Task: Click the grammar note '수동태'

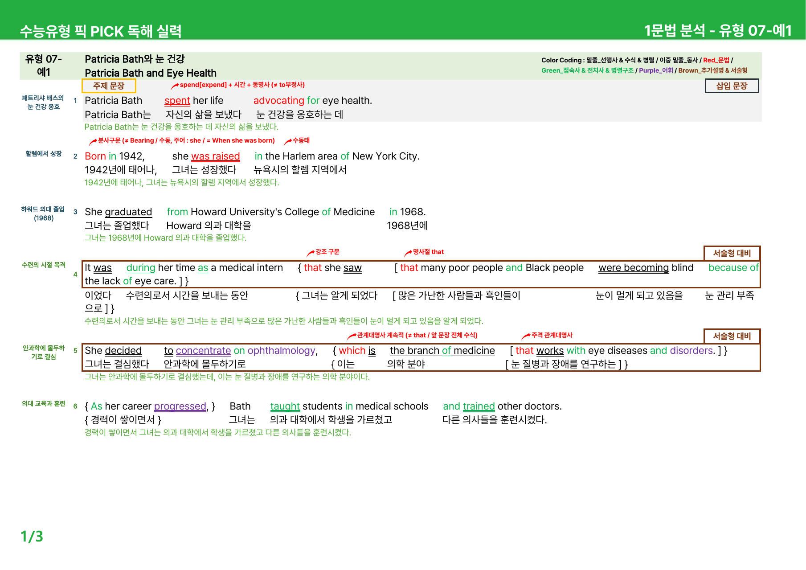Action: pos(301,140)
